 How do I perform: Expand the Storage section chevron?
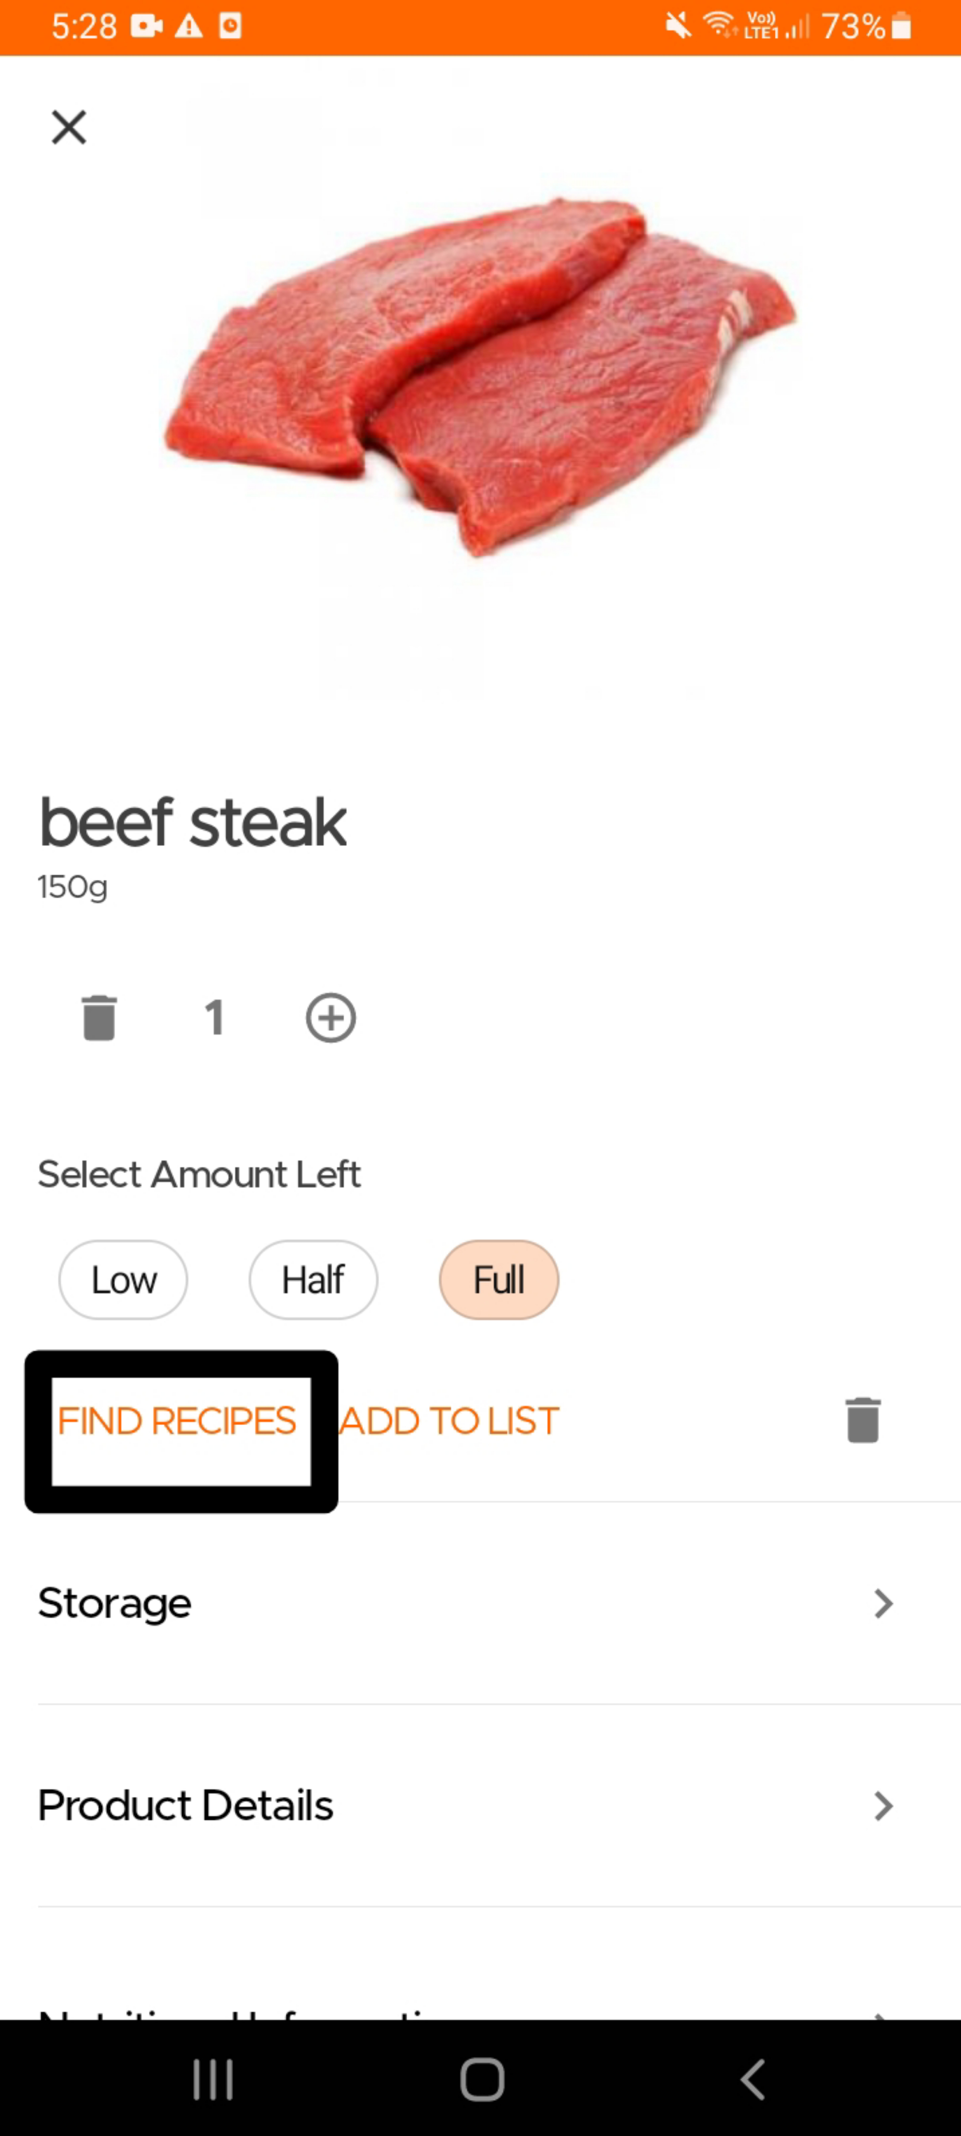(x=884, y=1603)
